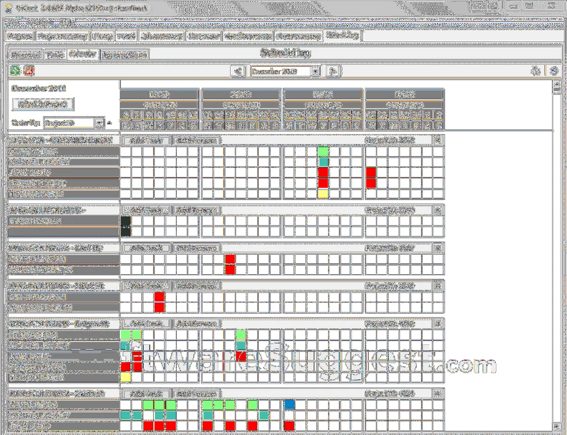Advance to the next month with the right arrow
This screenshot has height=435, width=567.
coord(334,71)
